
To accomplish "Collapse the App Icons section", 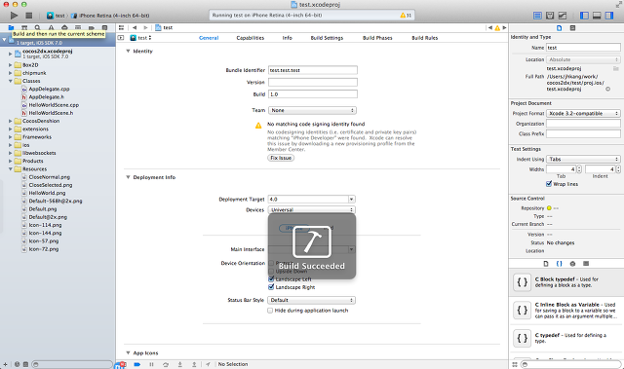I will point(128,353).
